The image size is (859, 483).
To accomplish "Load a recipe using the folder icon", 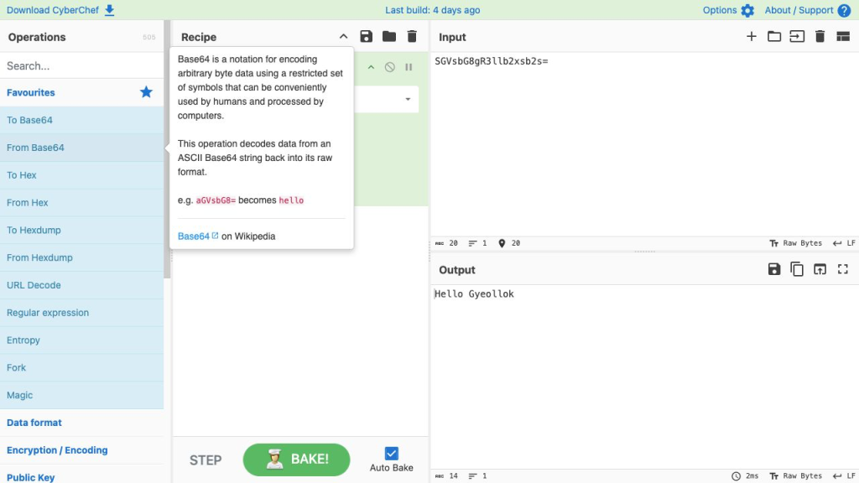I will tap(389, 37).
